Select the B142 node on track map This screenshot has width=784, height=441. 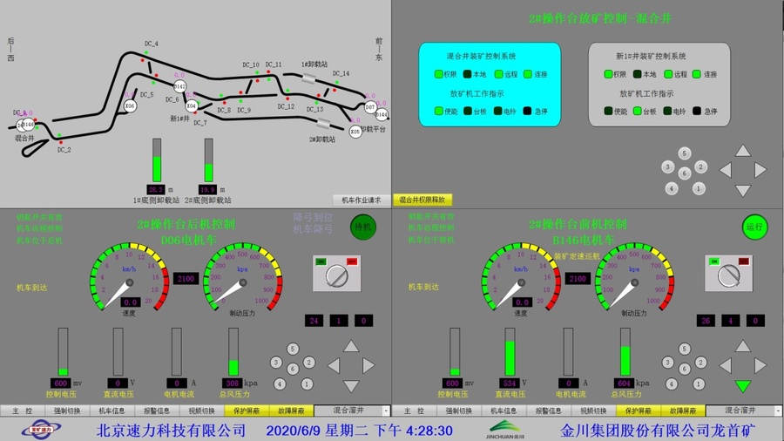click(x=180, y=86)
